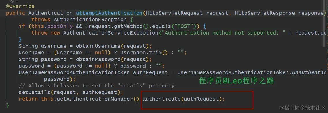This screenshot has width=328, height=113.
Task: Click the obtainUsername(request) call
Action: [x=113, y=46]
